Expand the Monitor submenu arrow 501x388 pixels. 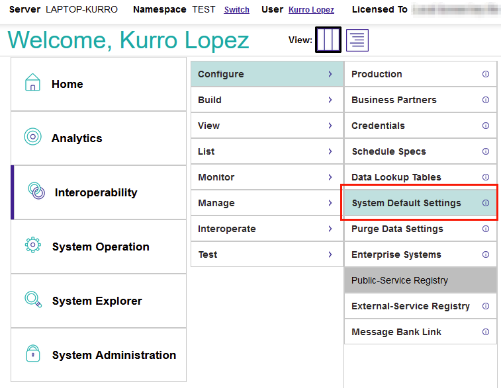pos(330,177)
